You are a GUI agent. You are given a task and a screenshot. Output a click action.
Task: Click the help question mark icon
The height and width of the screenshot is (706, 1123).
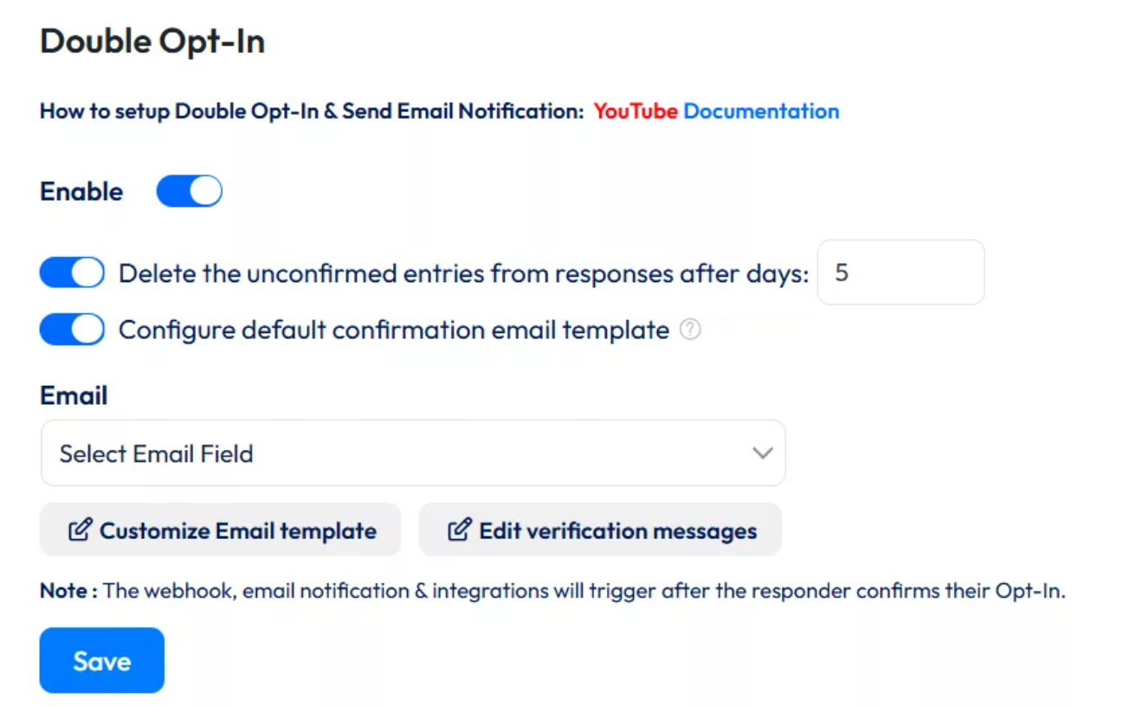pos(690,330)
